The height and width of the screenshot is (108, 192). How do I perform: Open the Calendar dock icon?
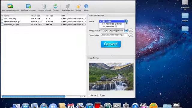(x=71, y=106)
